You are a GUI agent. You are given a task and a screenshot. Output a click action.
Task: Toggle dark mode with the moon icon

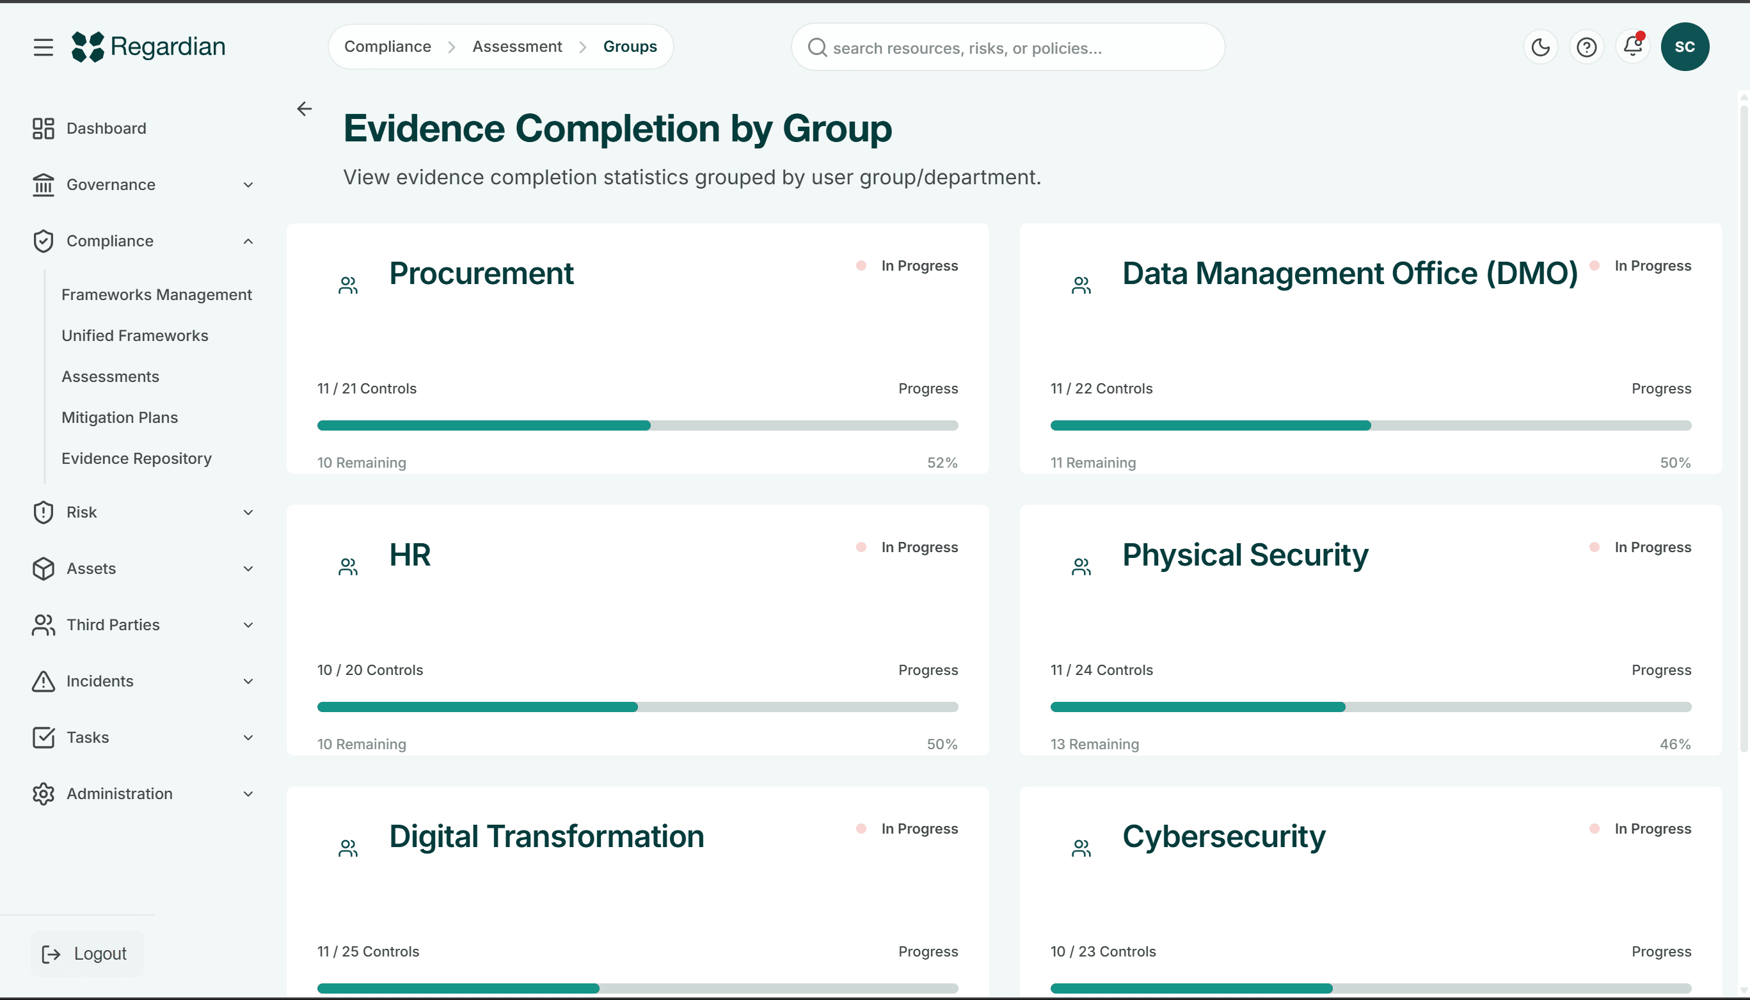tap(1540, 47)
